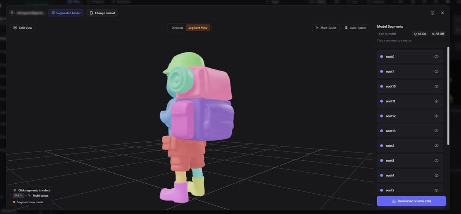Hide root5 with its eye icon

[436, 190]
